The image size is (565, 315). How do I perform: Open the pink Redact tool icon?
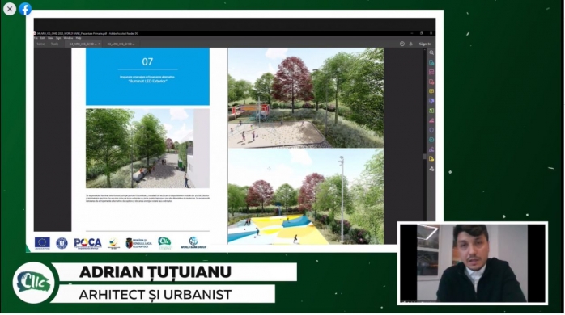(431, 120)
